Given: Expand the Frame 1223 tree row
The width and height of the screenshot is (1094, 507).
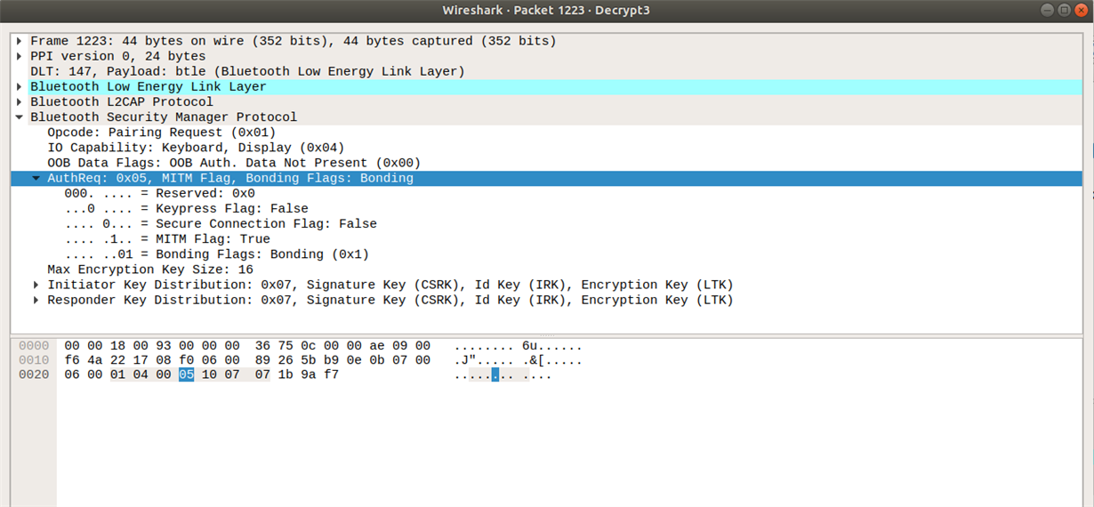Looking at the screenshot, I should (x=19, y=41).
